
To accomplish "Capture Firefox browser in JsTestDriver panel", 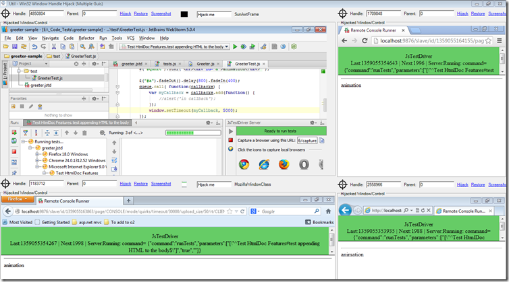I will 284,164.
